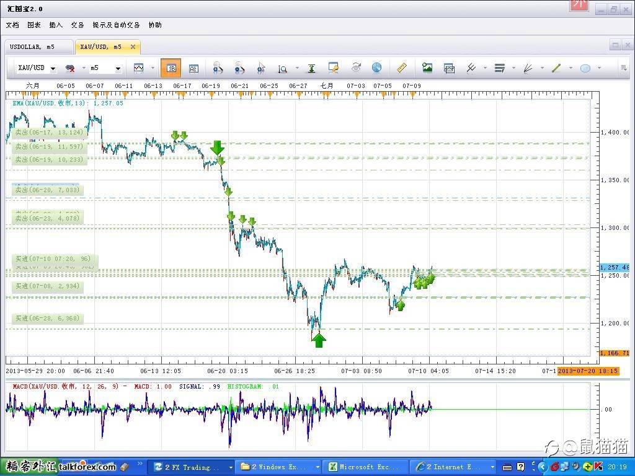Toggle the highlighted orange data window button
Viewport: 635px width, 476px height.
pyautogui.click(x=171, y=68)
